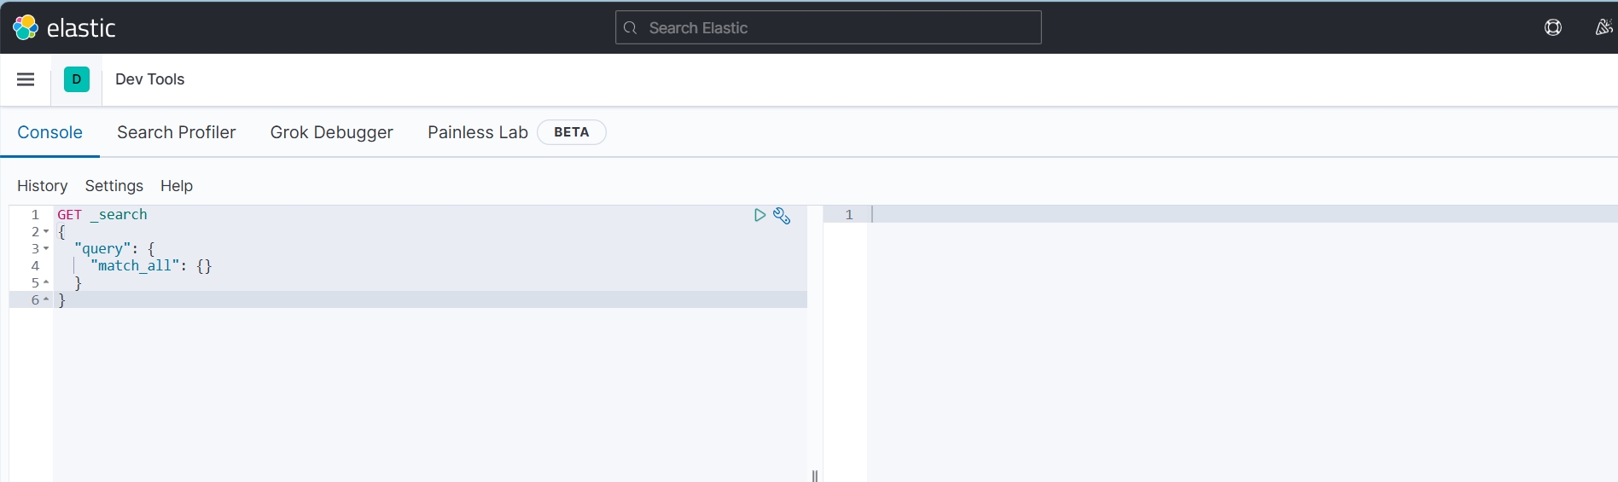The width and height of the screenshot is (1618, 482).
Task: Switch to the Console tab
Action: 49,132
